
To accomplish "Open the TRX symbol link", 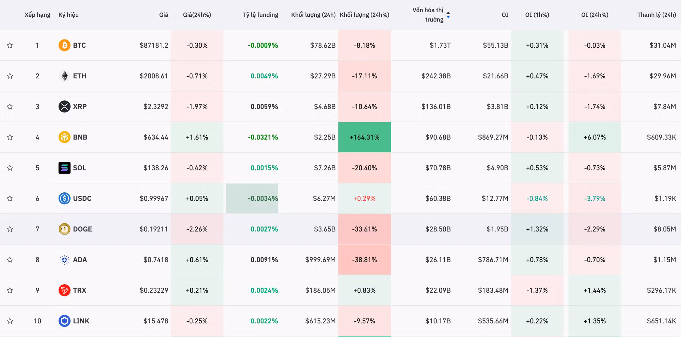I will coord(80,290).
